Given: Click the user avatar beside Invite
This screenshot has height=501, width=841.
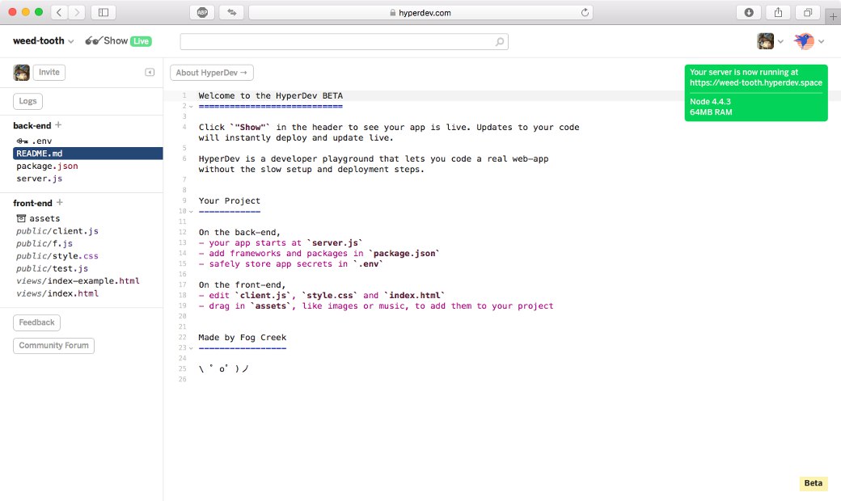Looking at the screenshot, I should pos(22,73).
